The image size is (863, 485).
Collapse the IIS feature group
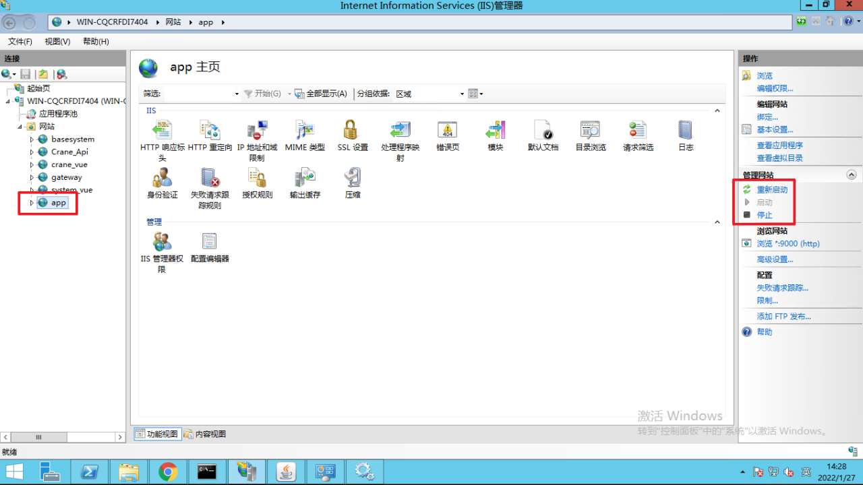pos(717,110)
